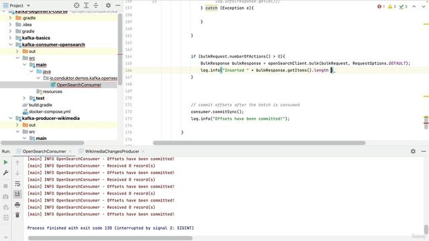Open the Project view dropdown
The width and height of the screenshot is (429, 241).
click(x=16, y=5)
